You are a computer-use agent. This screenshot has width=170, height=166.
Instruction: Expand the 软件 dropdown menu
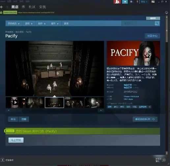pyautogui.click(x=42, y=23)
